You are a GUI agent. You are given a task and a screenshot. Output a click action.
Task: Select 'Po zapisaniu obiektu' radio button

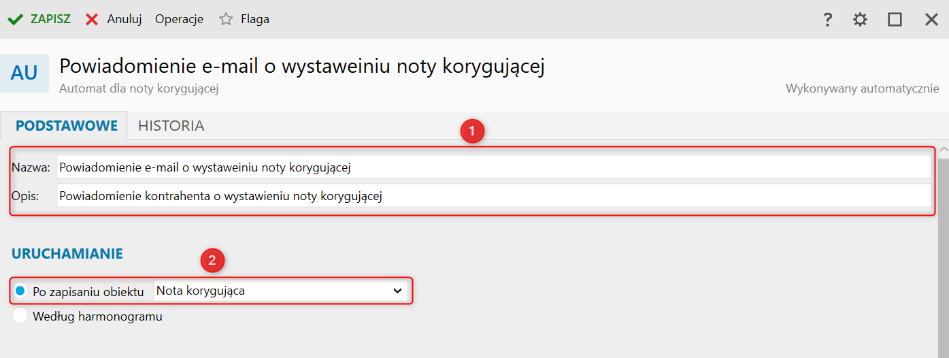[x=20, y=291]
